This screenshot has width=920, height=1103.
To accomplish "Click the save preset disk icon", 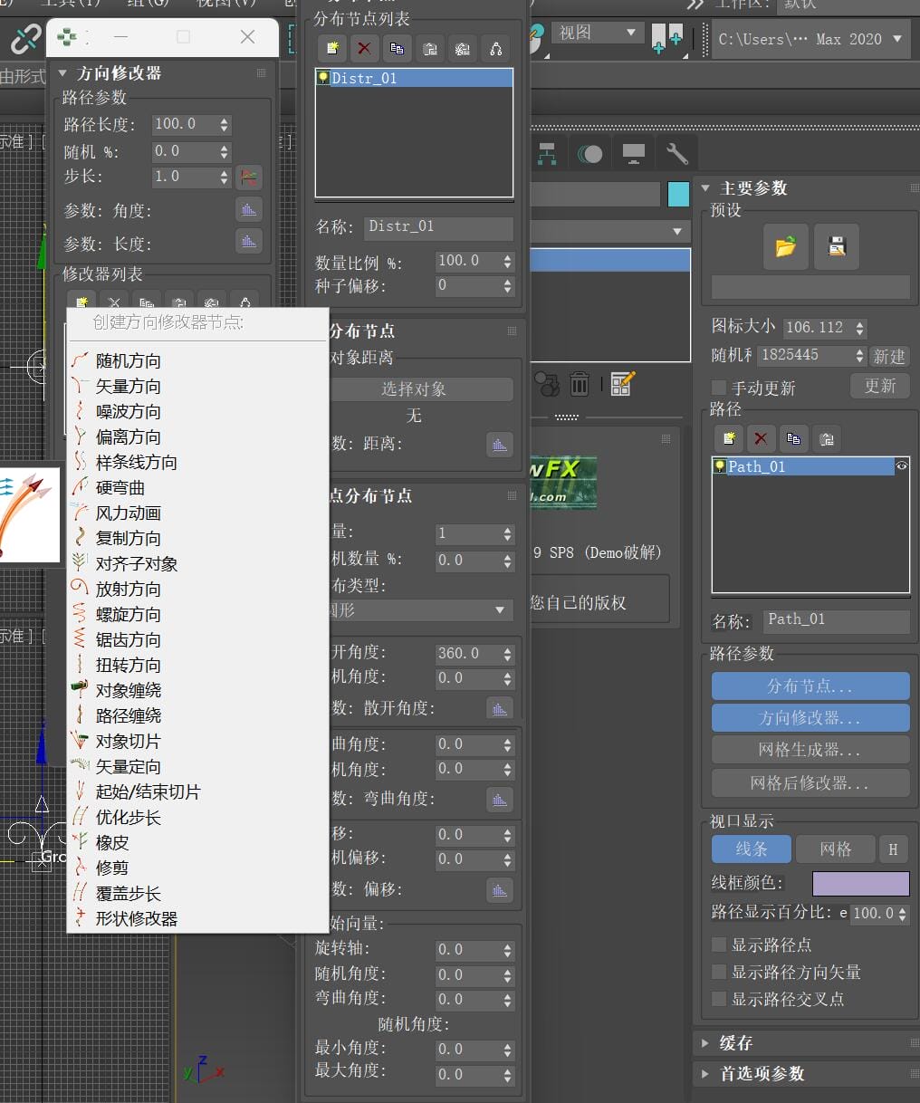I will (x=837, y=246).
